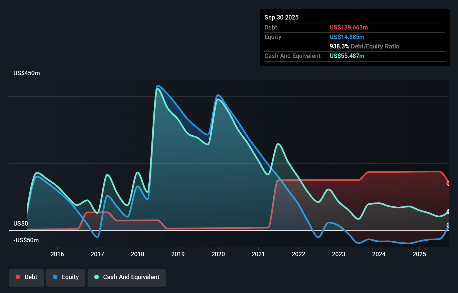Click the 2021 x-axis label

258,254
